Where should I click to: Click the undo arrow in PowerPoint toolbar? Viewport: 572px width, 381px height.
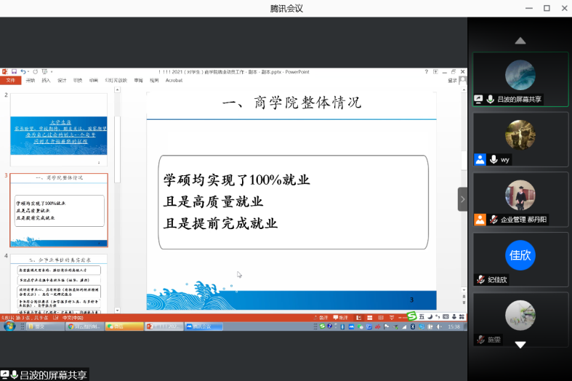(23, 71)
